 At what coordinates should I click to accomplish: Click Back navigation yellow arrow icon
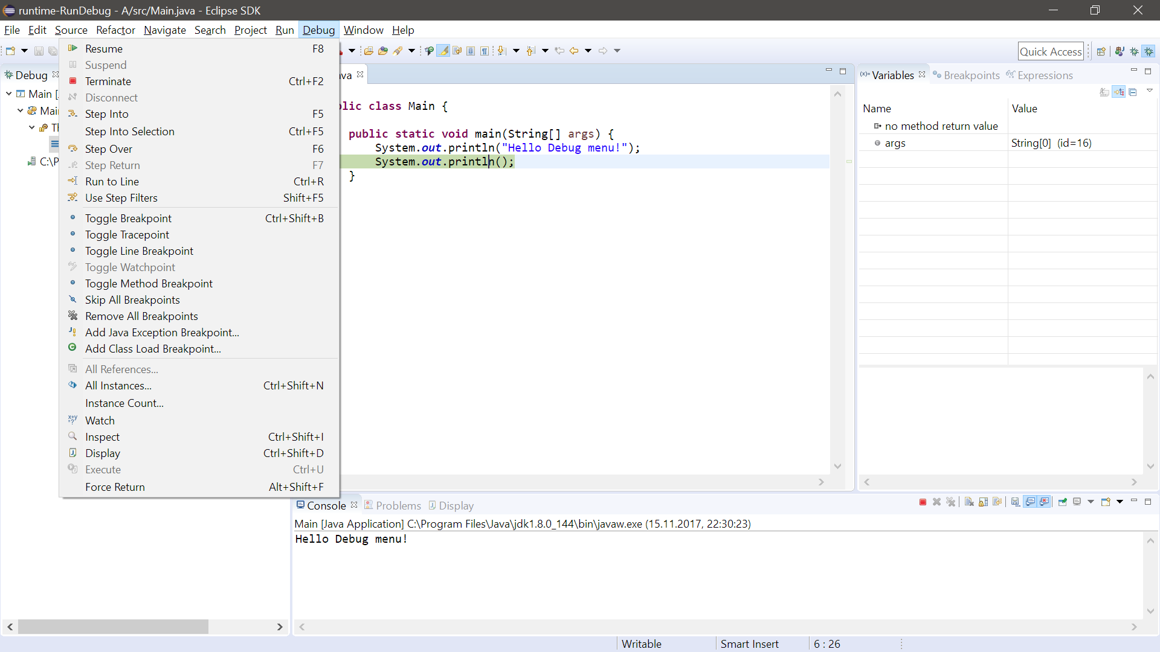(x=574, y=51)
